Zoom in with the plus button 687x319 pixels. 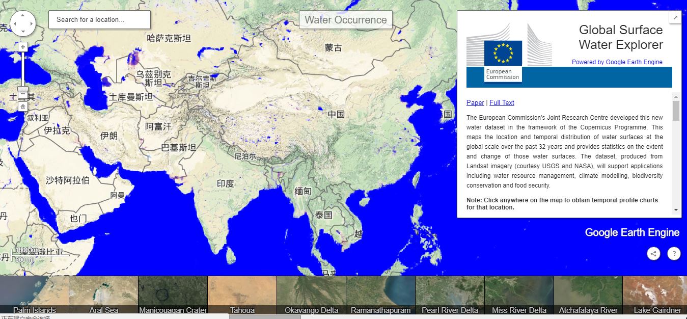coord(23,47)
